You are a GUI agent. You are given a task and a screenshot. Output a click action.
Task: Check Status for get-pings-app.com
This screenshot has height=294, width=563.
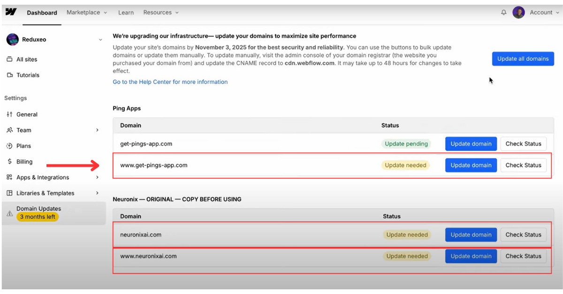point(523,144)
